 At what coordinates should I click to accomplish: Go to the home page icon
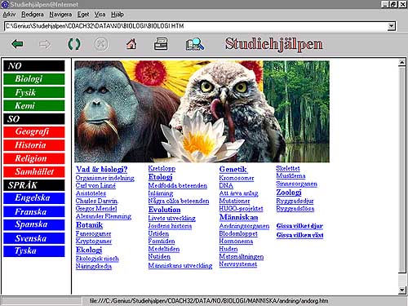pos(131,44)
